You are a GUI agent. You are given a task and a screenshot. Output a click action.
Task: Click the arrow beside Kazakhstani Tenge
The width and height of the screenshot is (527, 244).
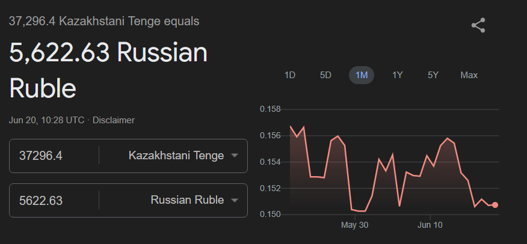point(235,156)
